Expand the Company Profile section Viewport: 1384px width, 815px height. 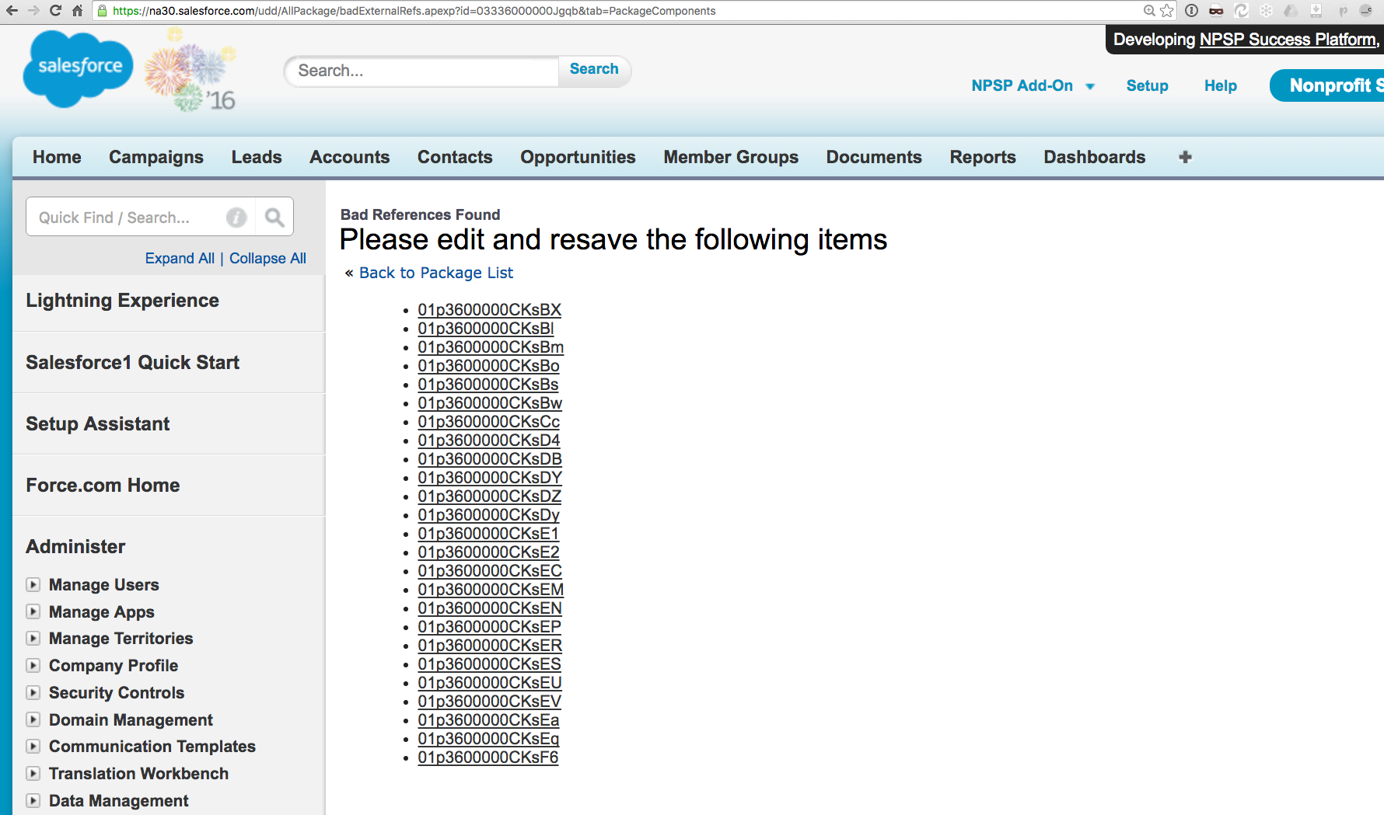pos(33,665)
